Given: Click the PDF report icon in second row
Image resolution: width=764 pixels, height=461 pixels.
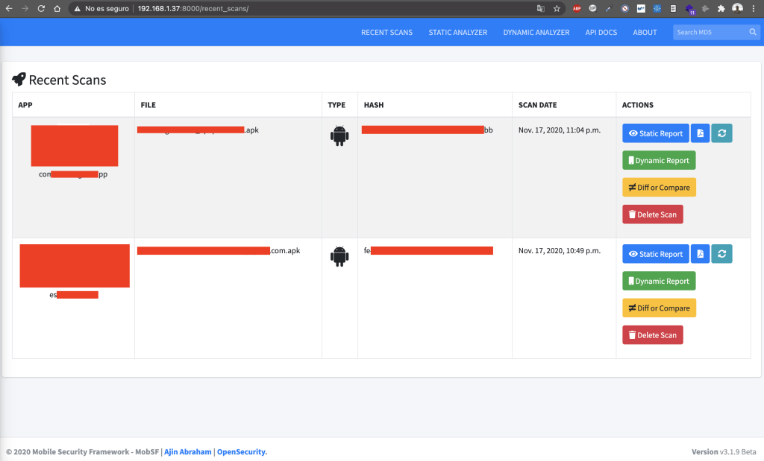Looking at the screenshot, I should (x=700, y=254).
